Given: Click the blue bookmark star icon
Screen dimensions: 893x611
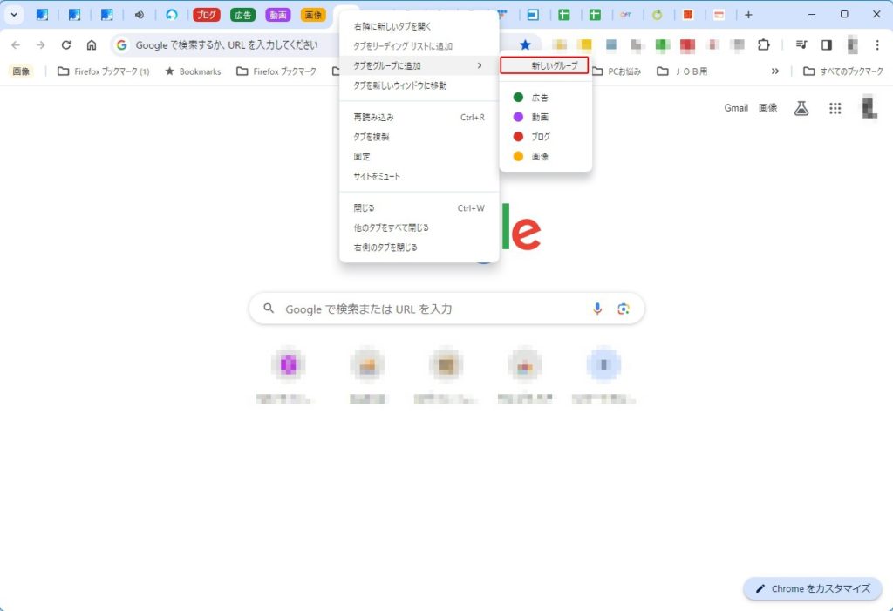Looking at the screenshot, I should pos(525,45).
